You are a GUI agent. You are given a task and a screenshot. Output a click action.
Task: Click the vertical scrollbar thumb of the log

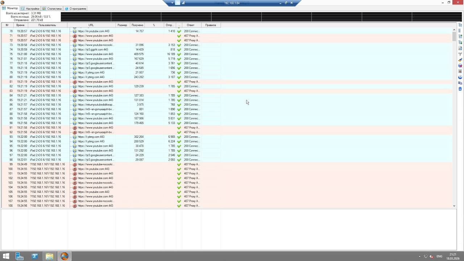[x=454, y=36]
